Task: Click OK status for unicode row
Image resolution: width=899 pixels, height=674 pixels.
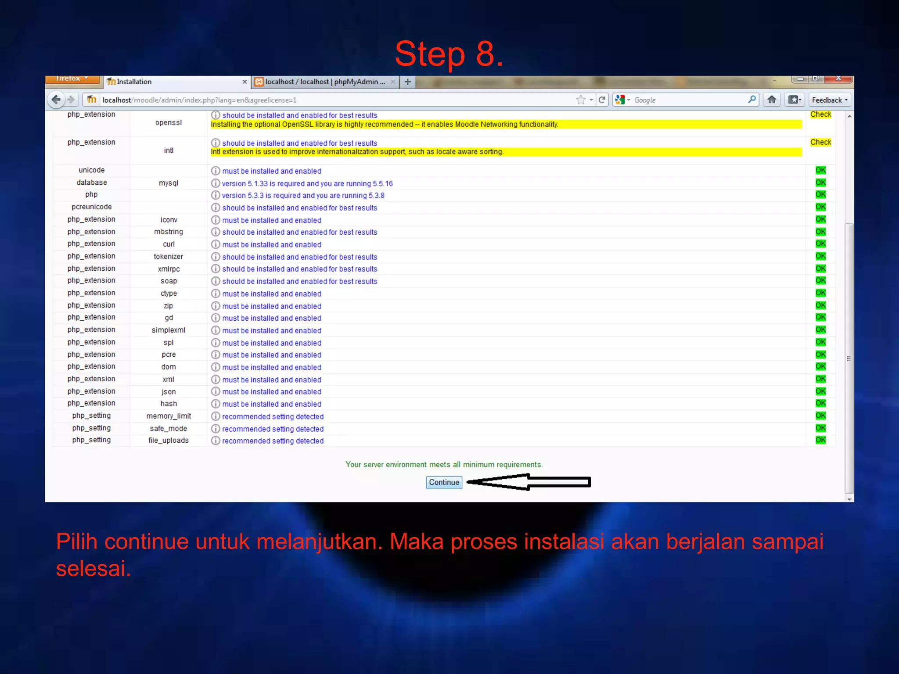Action: (820, 170)
